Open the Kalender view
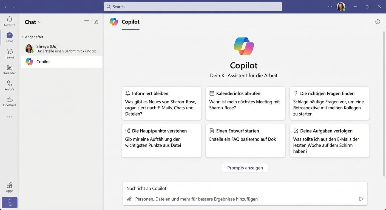Image resolution: width=386 pixels, height=210 pixels. pyautogui.click(x=9, y=69)
